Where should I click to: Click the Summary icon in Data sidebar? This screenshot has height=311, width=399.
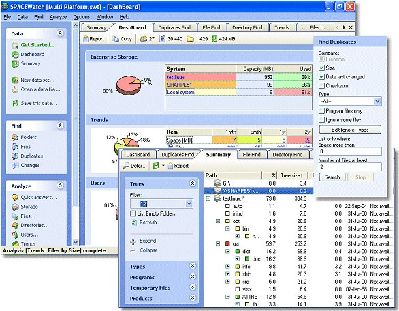[x=15, y=63]
